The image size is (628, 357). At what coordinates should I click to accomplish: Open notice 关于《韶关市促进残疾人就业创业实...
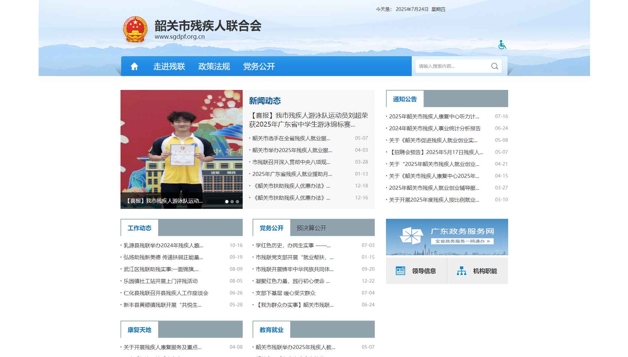pyautogui.click(x=433, y=140)
